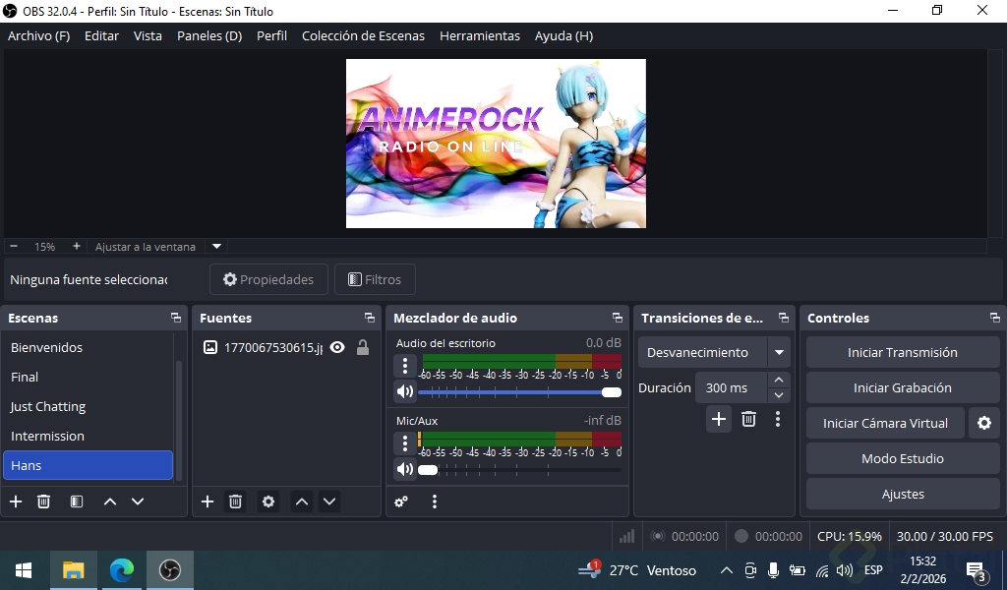Open File Explorer from taskbar
The image size is (1007, 590).
73,570
